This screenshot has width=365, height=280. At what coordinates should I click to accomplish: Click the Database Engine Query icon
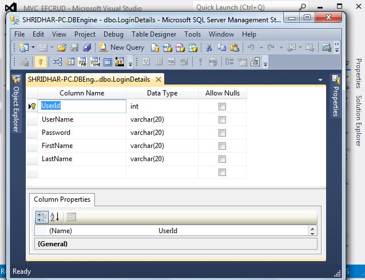pos(155,47)
